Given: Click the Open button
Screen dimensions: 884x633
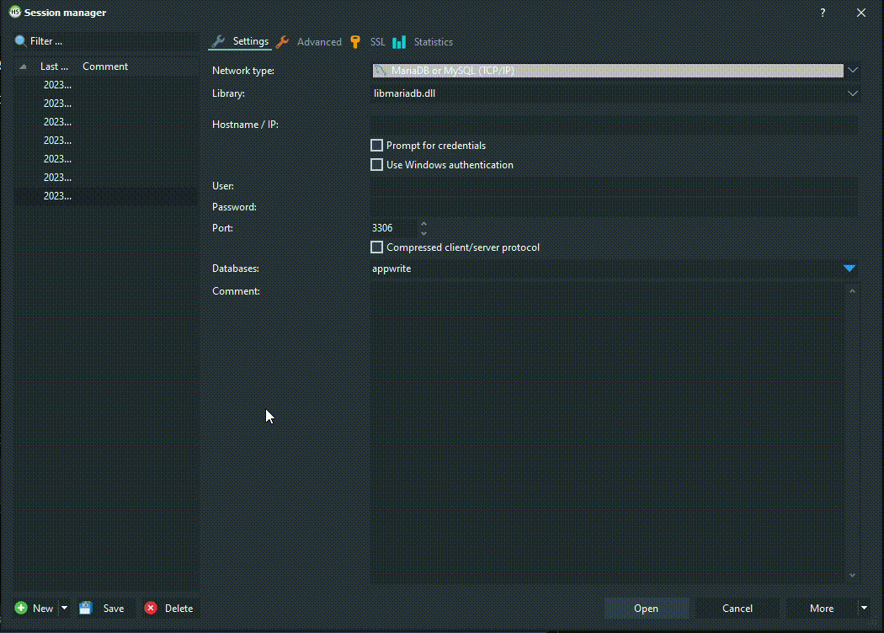Looking at the screenshot, I should 646,609.
